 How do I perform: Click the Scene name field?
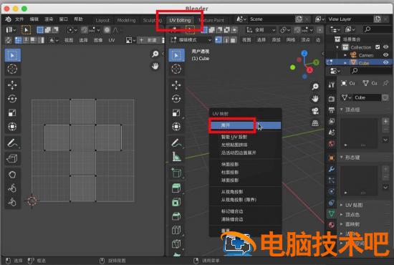coord(271,19)
